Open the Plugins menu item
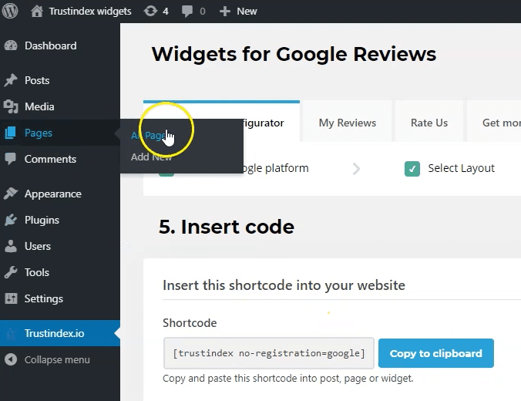The height and width of the screenshot is (401, 521). coord(42,220)
